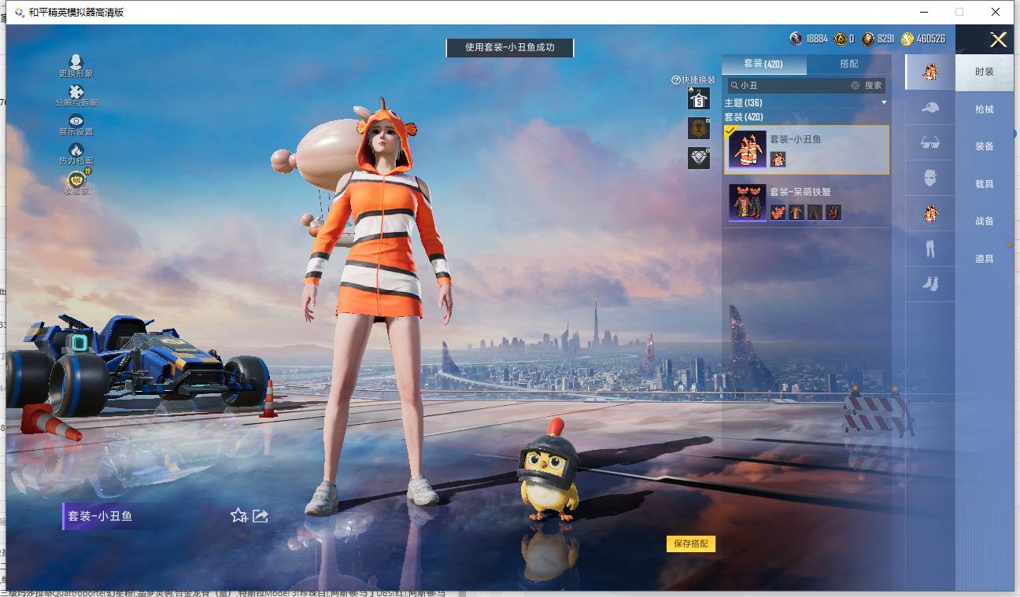The image size is (1020, 597).
Task: Click the second piece icon of 套装-呆萌铁蟹
Action: pyautogui.click(x=796, y=212)
